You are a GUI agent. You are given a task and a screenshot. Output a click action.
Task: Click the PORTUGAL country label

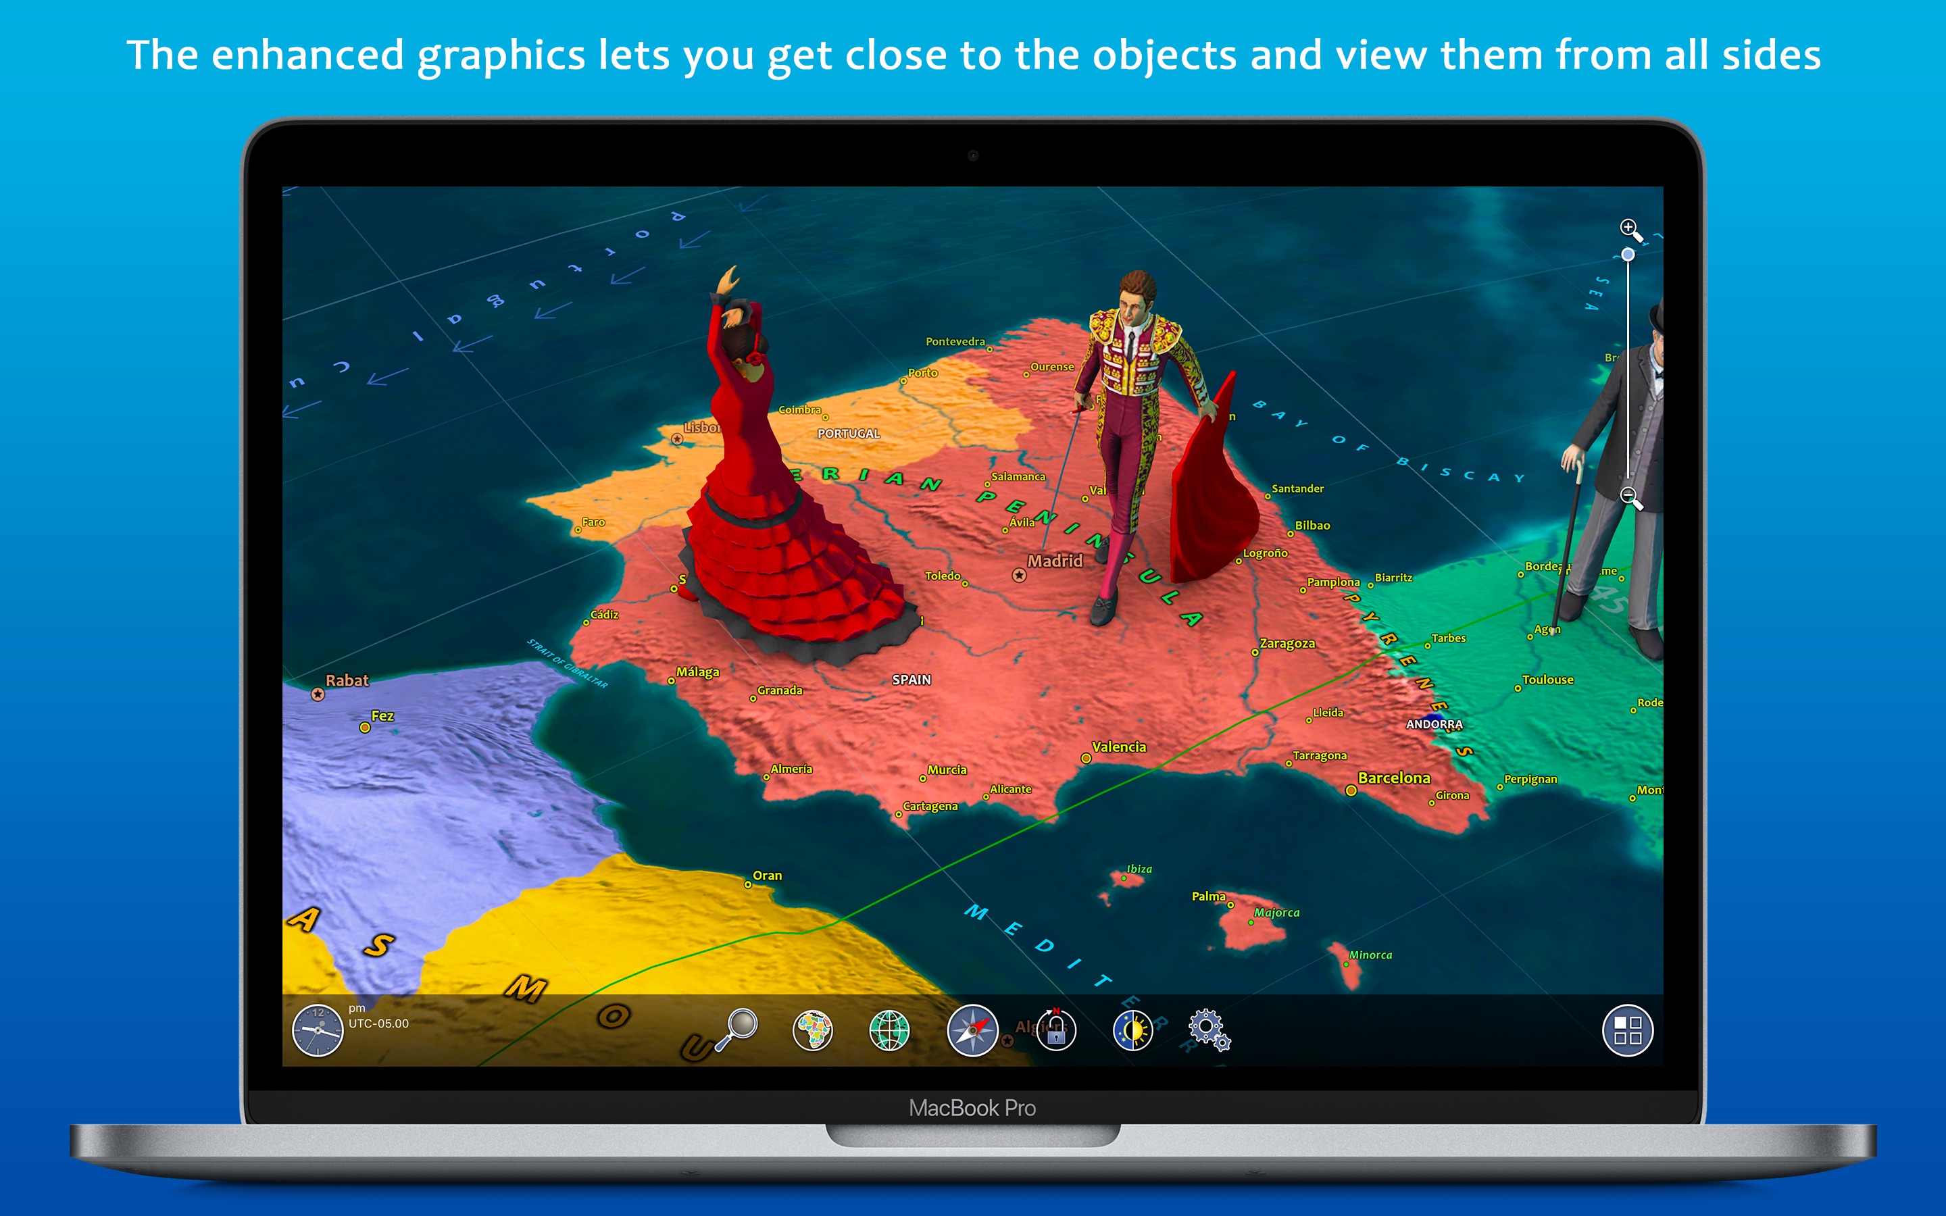tap(849, 434)
